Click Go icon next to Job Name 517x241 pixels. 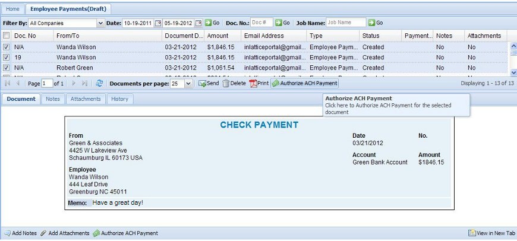(371, 23)
